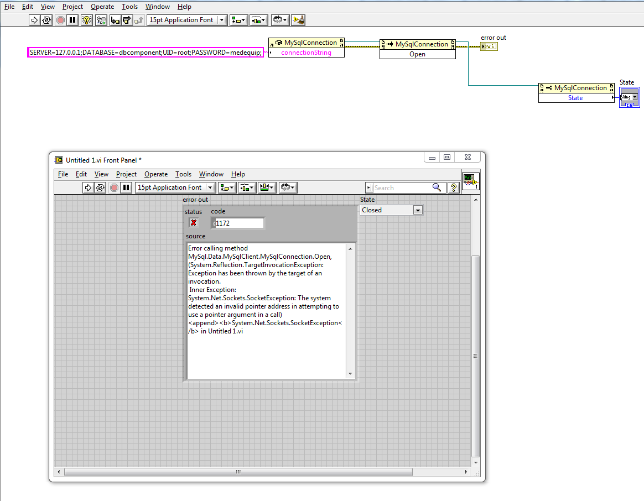Open Window menu in Front Panel window
Image resolution: width=644 pixels, height=501 pixels.
[x=211, y=174]
